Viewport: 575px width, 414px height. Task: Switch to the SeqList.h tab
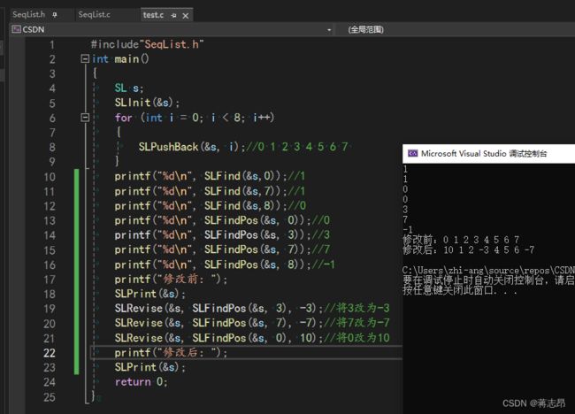28,15
